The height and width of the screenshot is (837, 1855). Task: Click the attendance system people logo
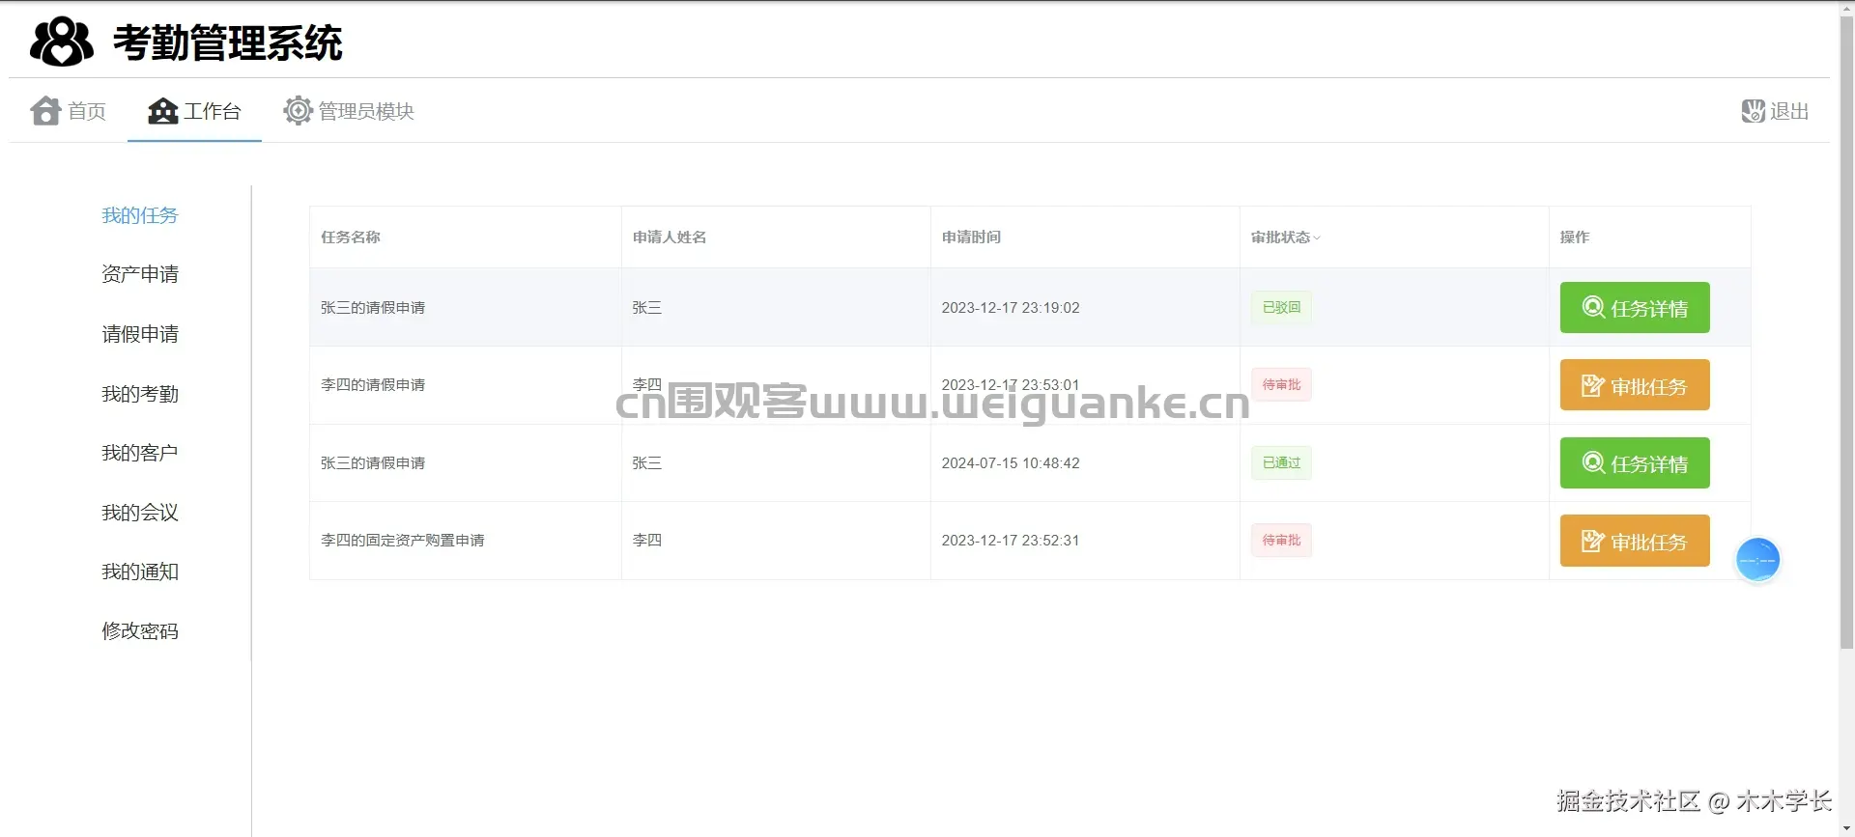pos(61,42)
